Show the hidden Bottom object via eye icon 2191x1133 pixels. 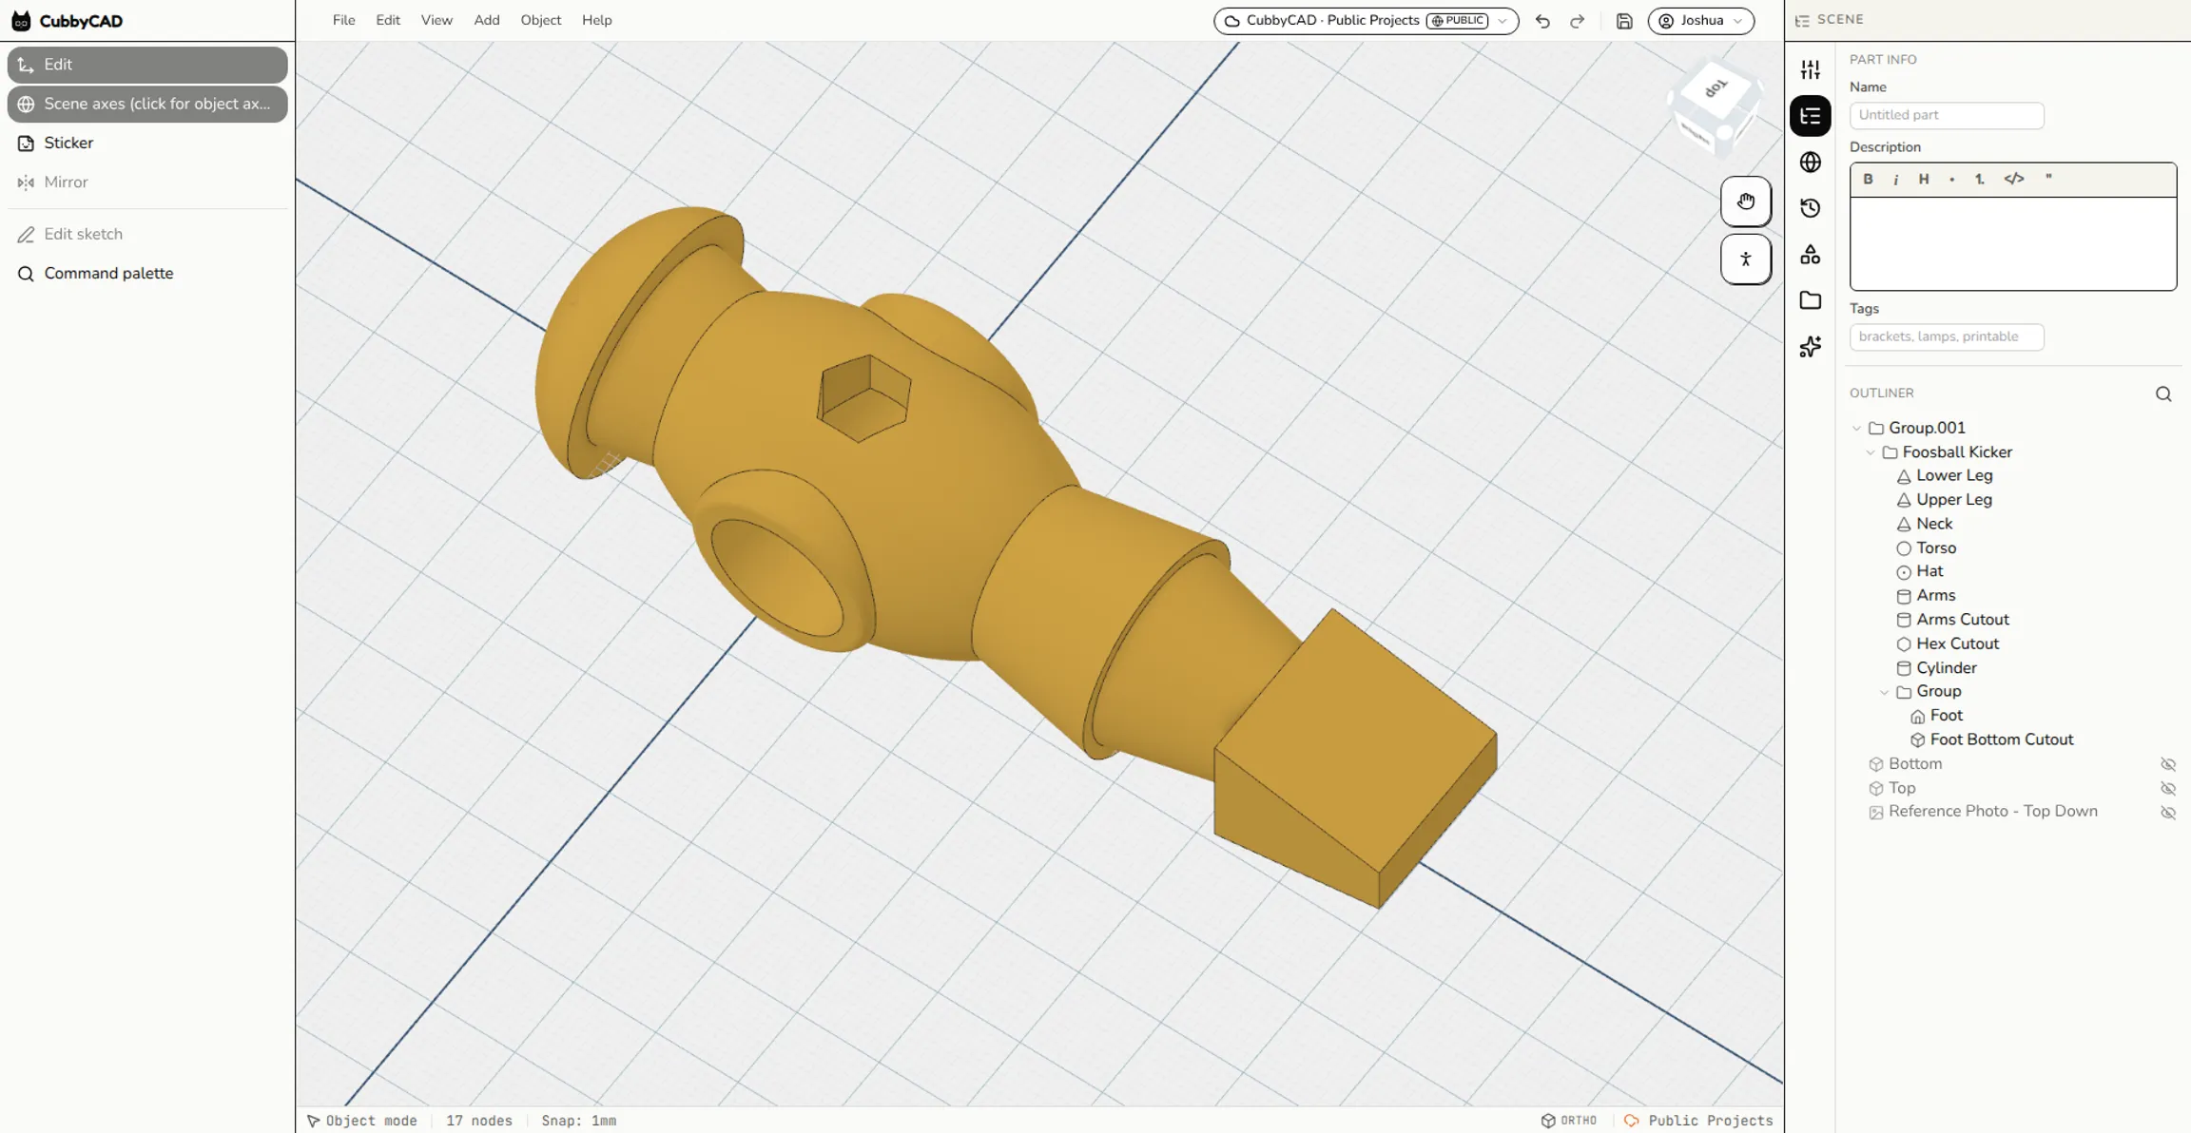click(x=2168, y=764)
